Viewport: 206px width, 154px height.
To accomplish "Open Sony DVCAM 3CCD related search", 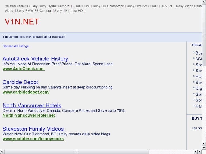I will point(142,6).
